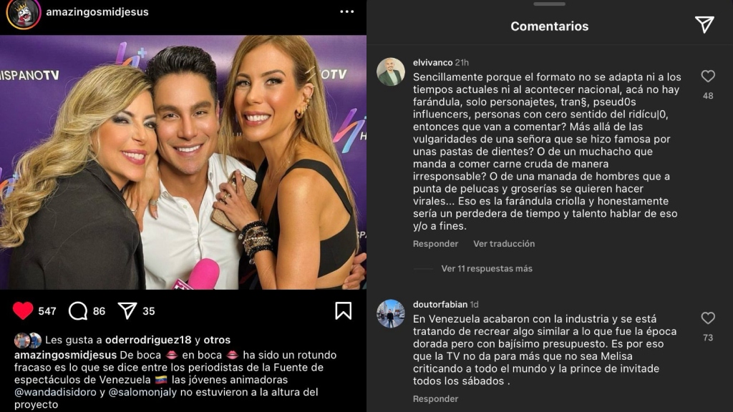Open the post photo of three people

click(183, 162)
